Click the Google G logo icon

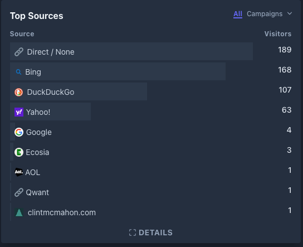19,132
